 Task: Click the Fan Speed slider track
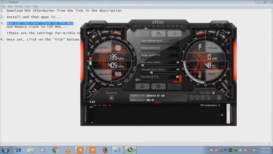coord(157,80)
